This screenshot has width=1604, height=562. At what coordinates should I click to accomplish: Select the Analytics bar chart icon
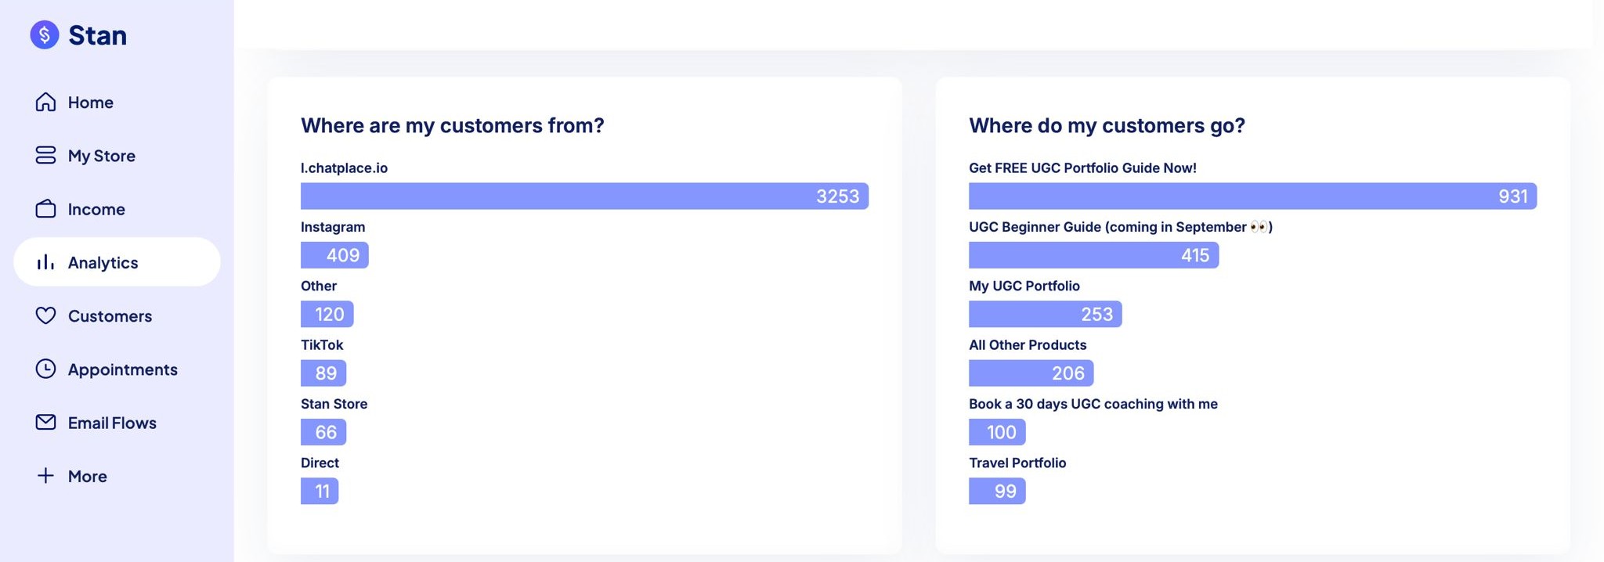[x=45, y=262]
